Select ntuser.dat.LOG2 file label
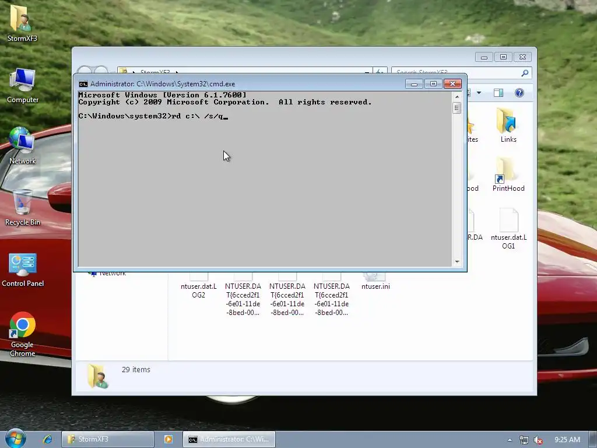Viewport: 597px width, 448px height. (198, 290)
